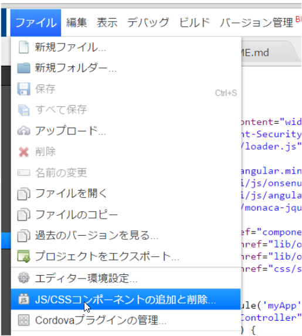Select 名前の変更 menu entry
The width and height of the screenshot is (302, 336).
tap(126, 173)
